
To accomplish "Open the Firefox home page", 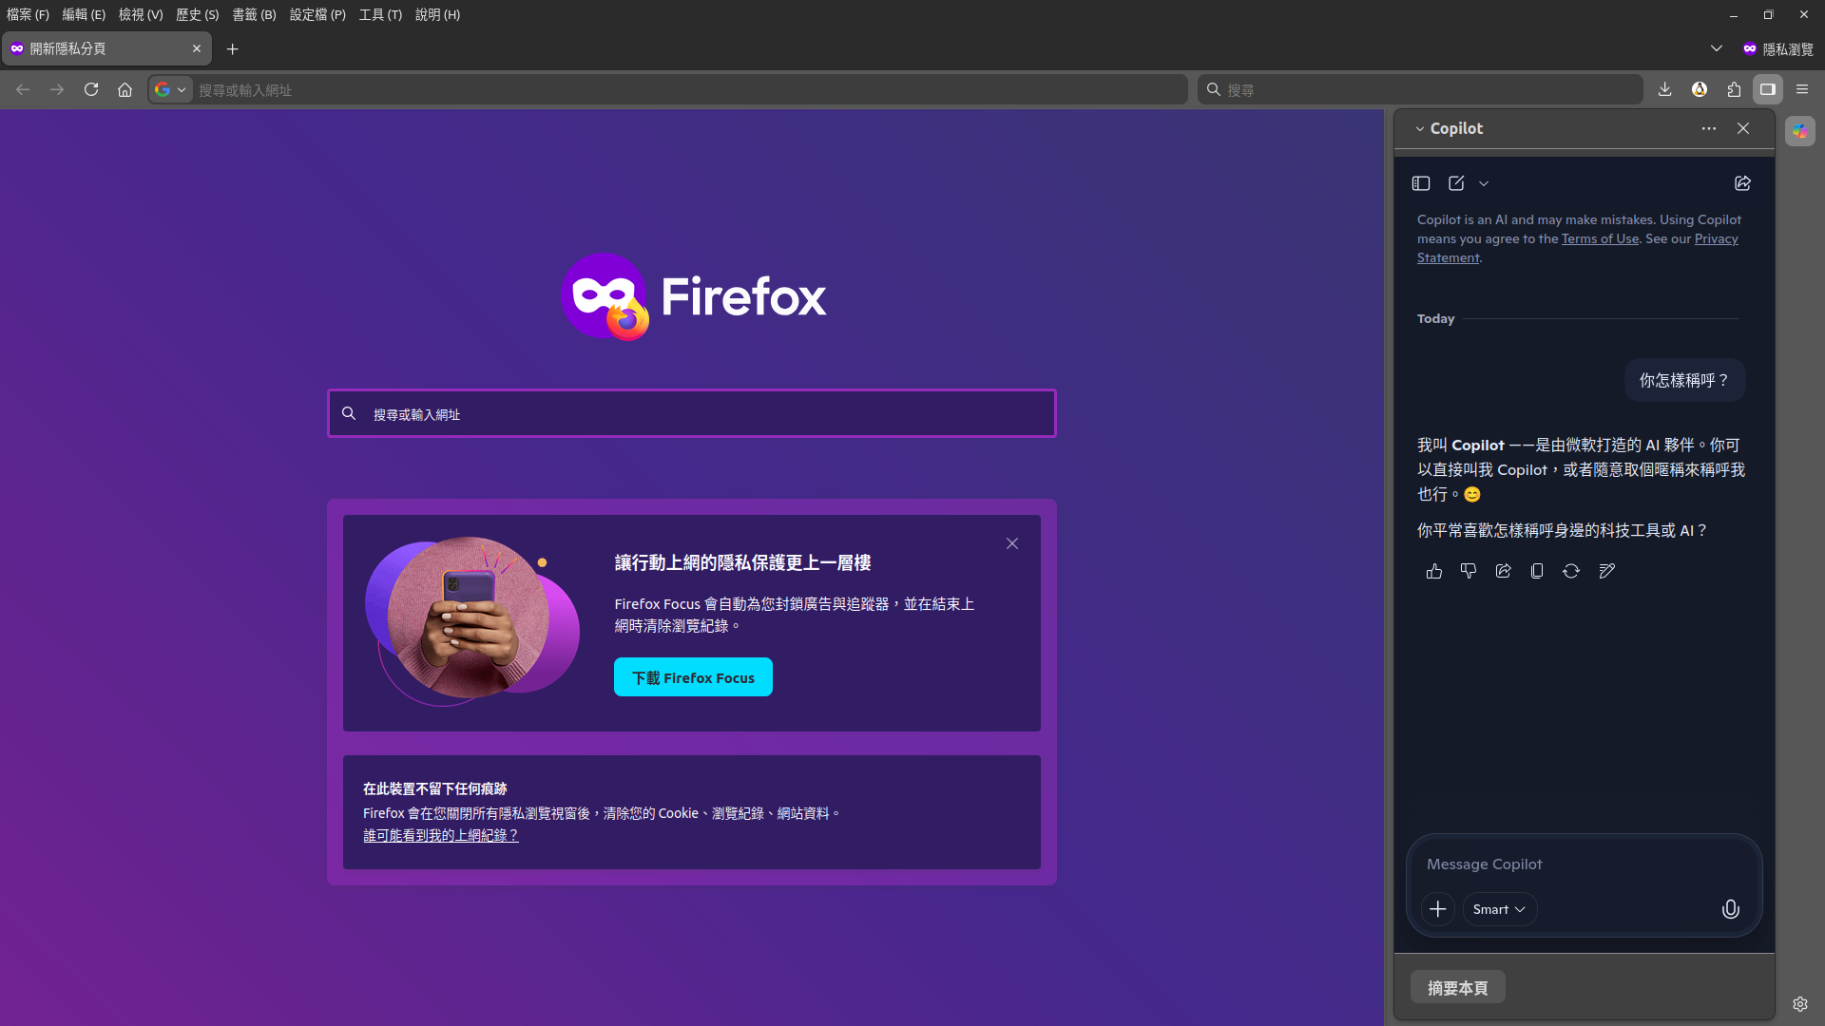I will click(125, 89).
